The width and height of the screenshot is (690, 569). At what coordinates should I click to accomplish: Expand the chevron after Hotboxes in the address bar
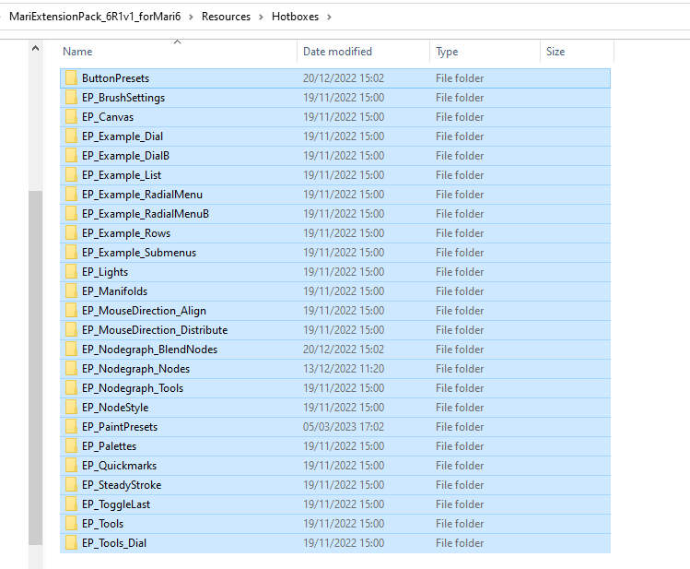pyautogui.click(x=329, y=17)
